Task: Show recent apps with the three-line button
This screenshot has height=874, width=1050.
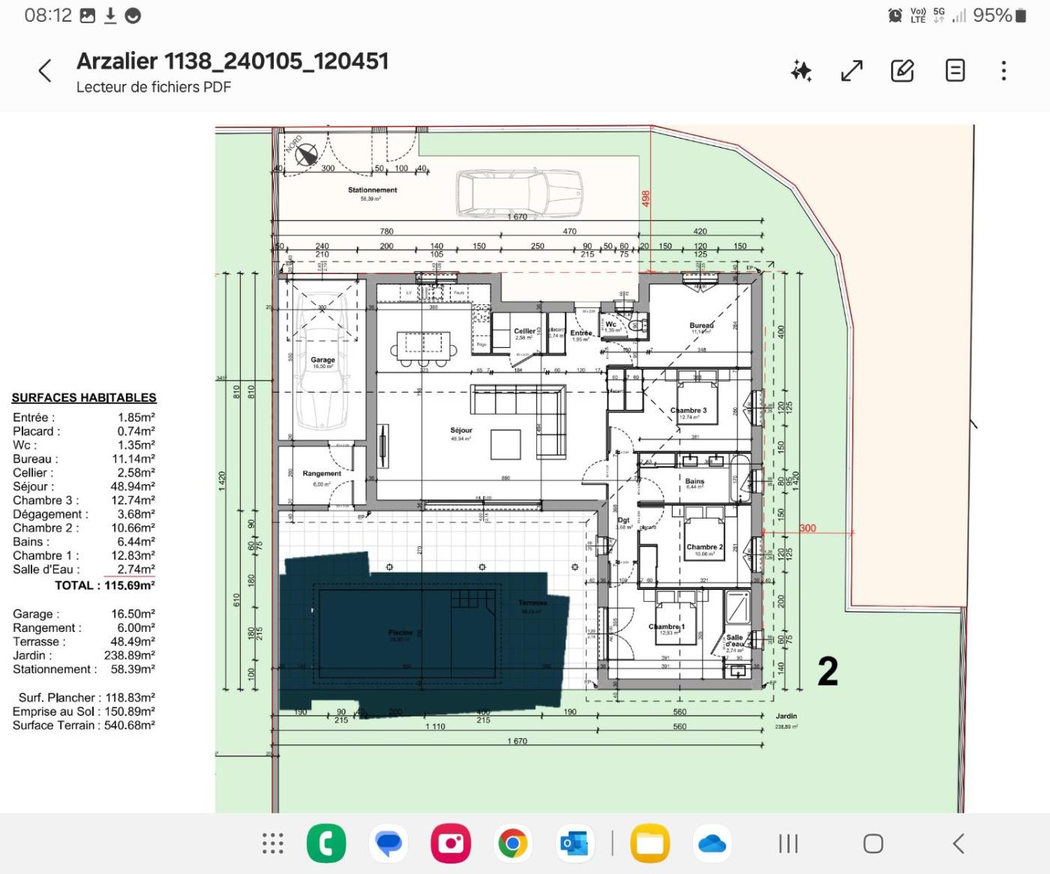Action: 788,843
